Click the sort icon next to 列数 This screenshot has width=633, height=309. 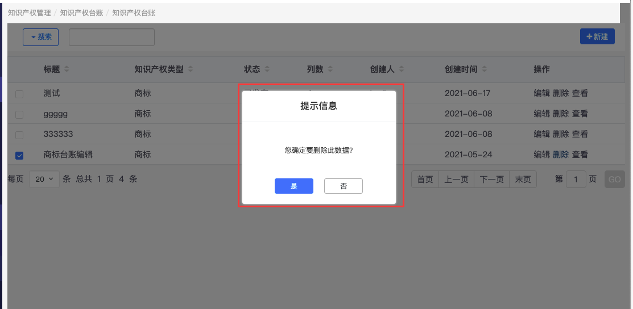(330, 69)
